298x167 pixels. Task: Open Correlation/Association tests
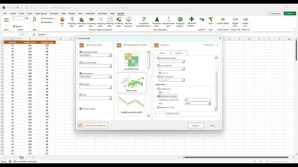pyautogui.click(x=144, y=22)
